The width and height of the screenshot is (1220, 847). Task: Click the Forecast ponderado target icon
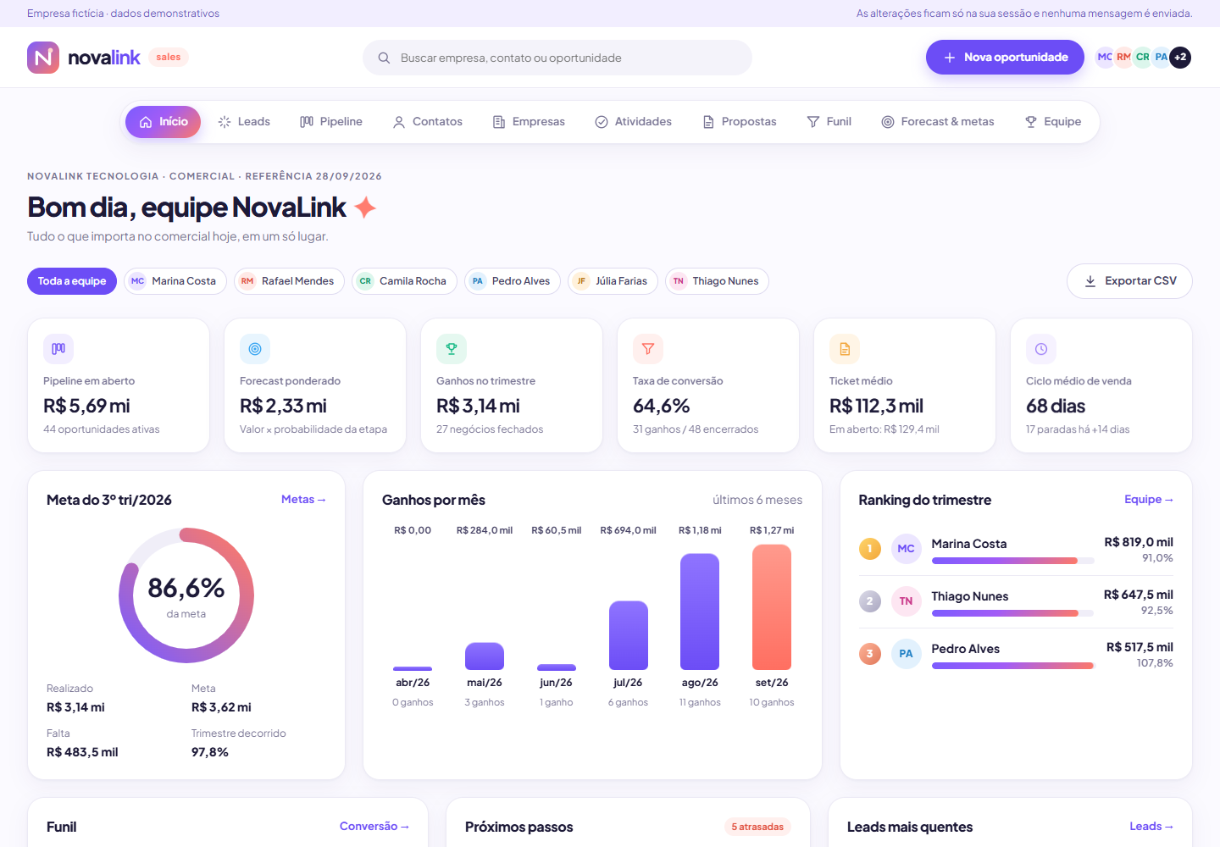[255, 349]
